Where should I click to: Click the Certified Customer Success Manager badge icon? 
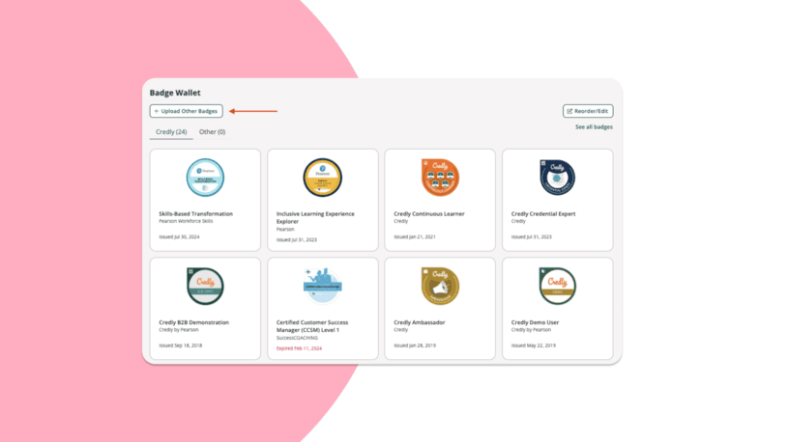323,286
